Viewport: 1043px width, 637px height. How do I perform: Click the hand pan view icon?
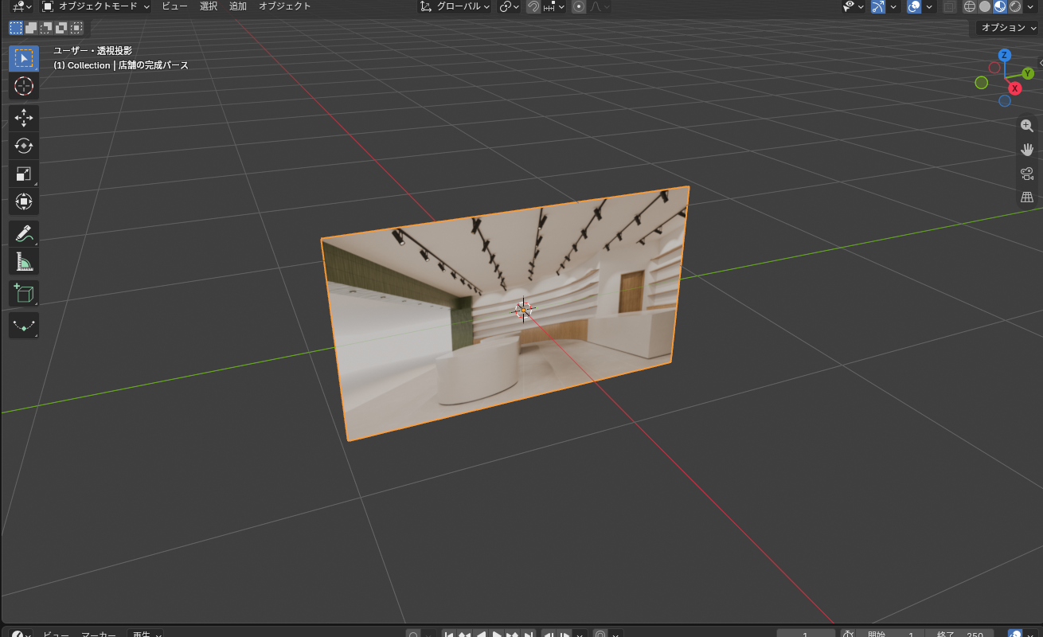[1027, 150]
